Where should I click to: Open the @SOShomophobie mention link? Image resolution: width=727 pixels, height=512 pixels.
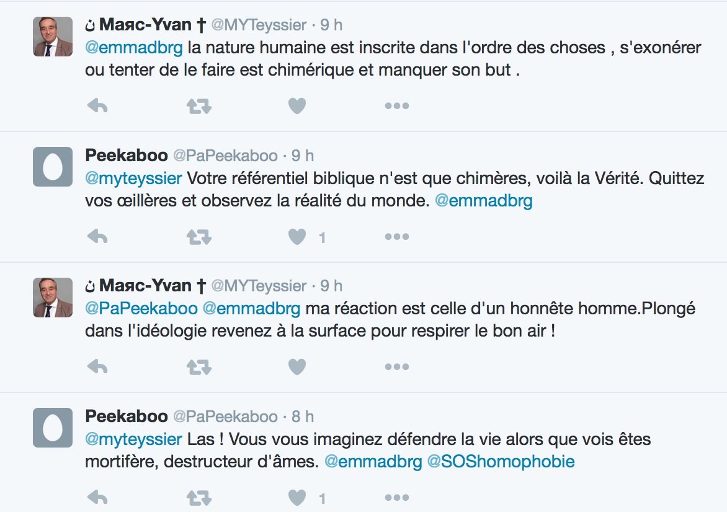[x=501, y=461]
